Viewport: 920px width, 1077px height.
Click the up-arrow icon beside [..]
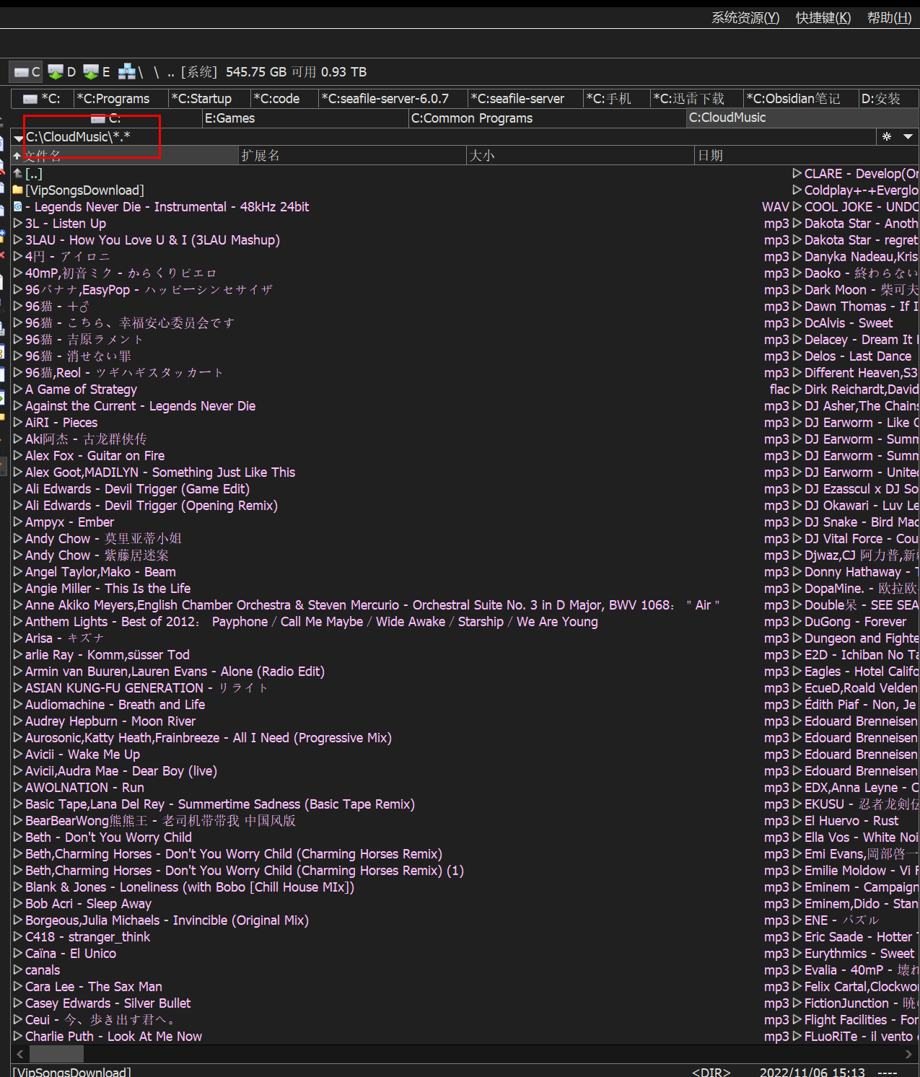(18, 174)
